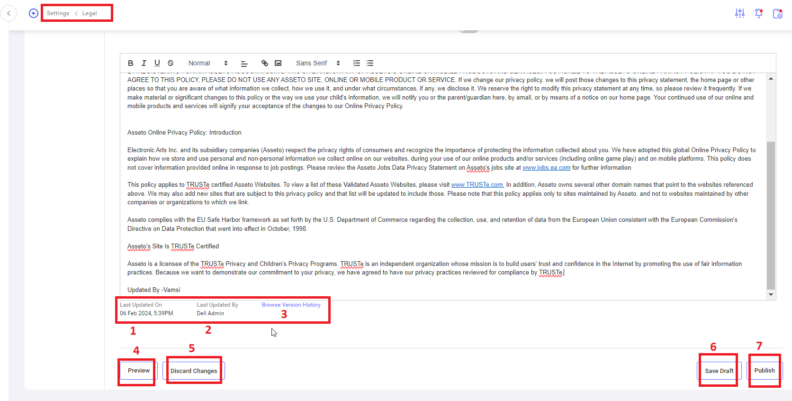The height and width of the screenshot is (401, 792).
Task: Click the 'Last Updated On' label
Action: point(141,305)
